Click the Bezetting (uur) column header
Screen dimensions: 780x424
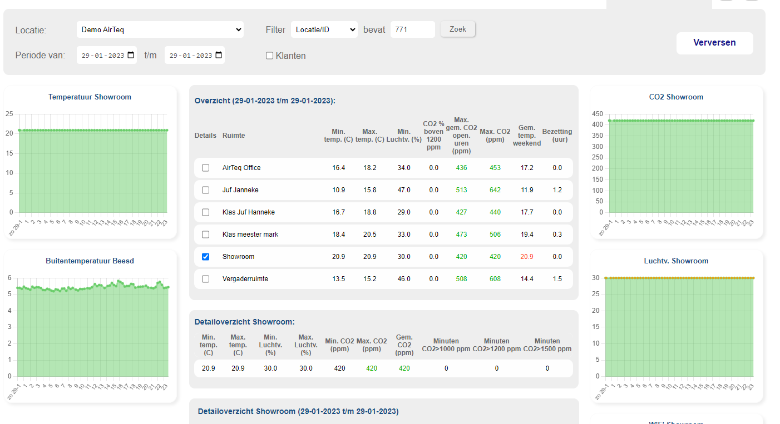tap(557, 136)
